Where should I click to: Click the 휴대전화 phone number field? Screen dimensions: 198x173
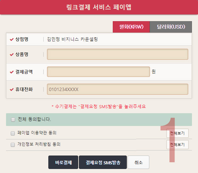pyautogui.click(x=117, y=89)
